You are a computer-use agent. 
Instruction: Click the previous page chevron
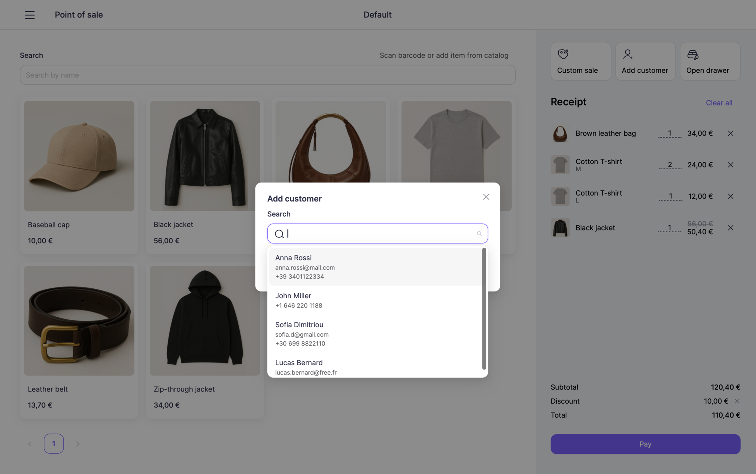click(x=30, y=443)
